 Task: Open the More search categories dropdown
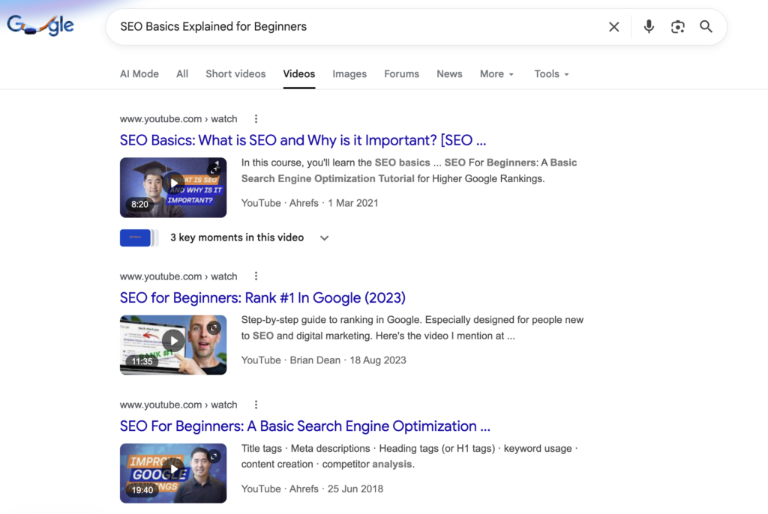(496, 73)
